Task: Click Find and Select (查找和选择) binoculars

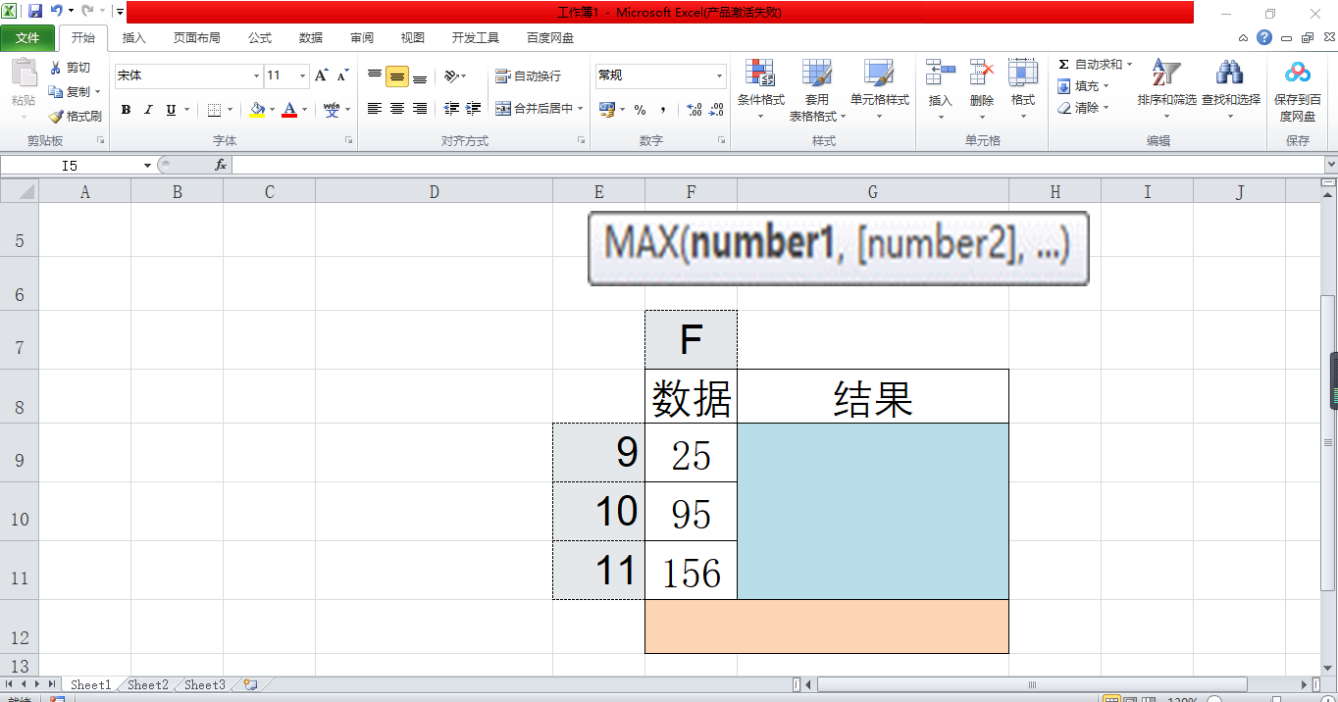Action: click(x=1230, y=74)
